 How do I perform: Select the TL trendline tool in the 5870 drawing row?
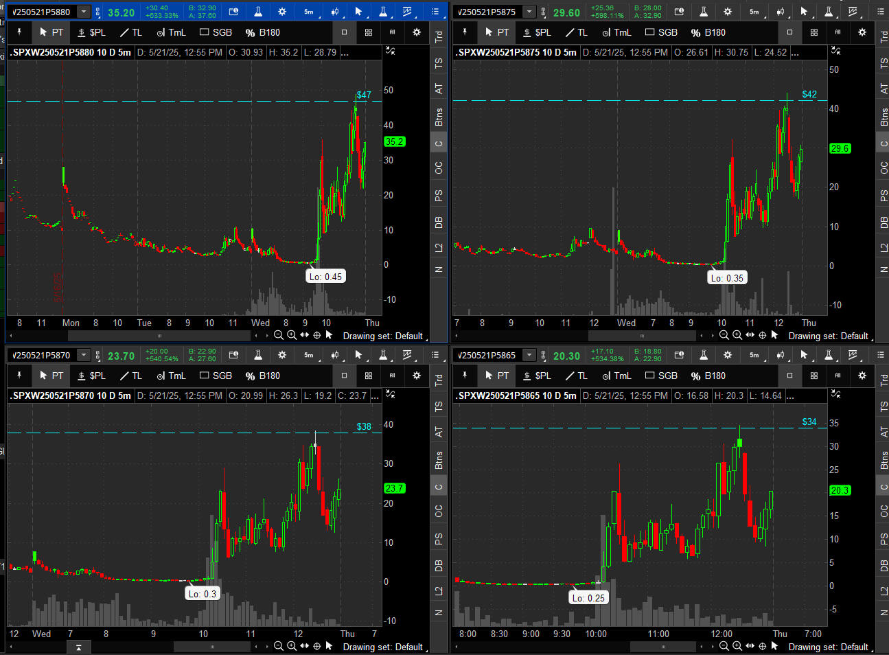[130, 376]
